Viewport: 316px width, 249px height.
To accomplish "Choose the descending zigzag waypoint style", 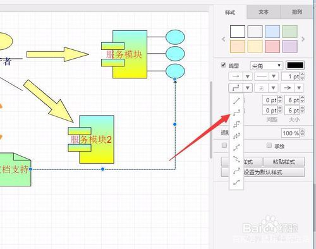I will 236,159.
